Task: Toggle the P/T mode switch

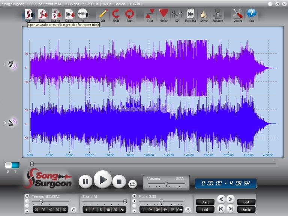Action: (x=12, y=165)
